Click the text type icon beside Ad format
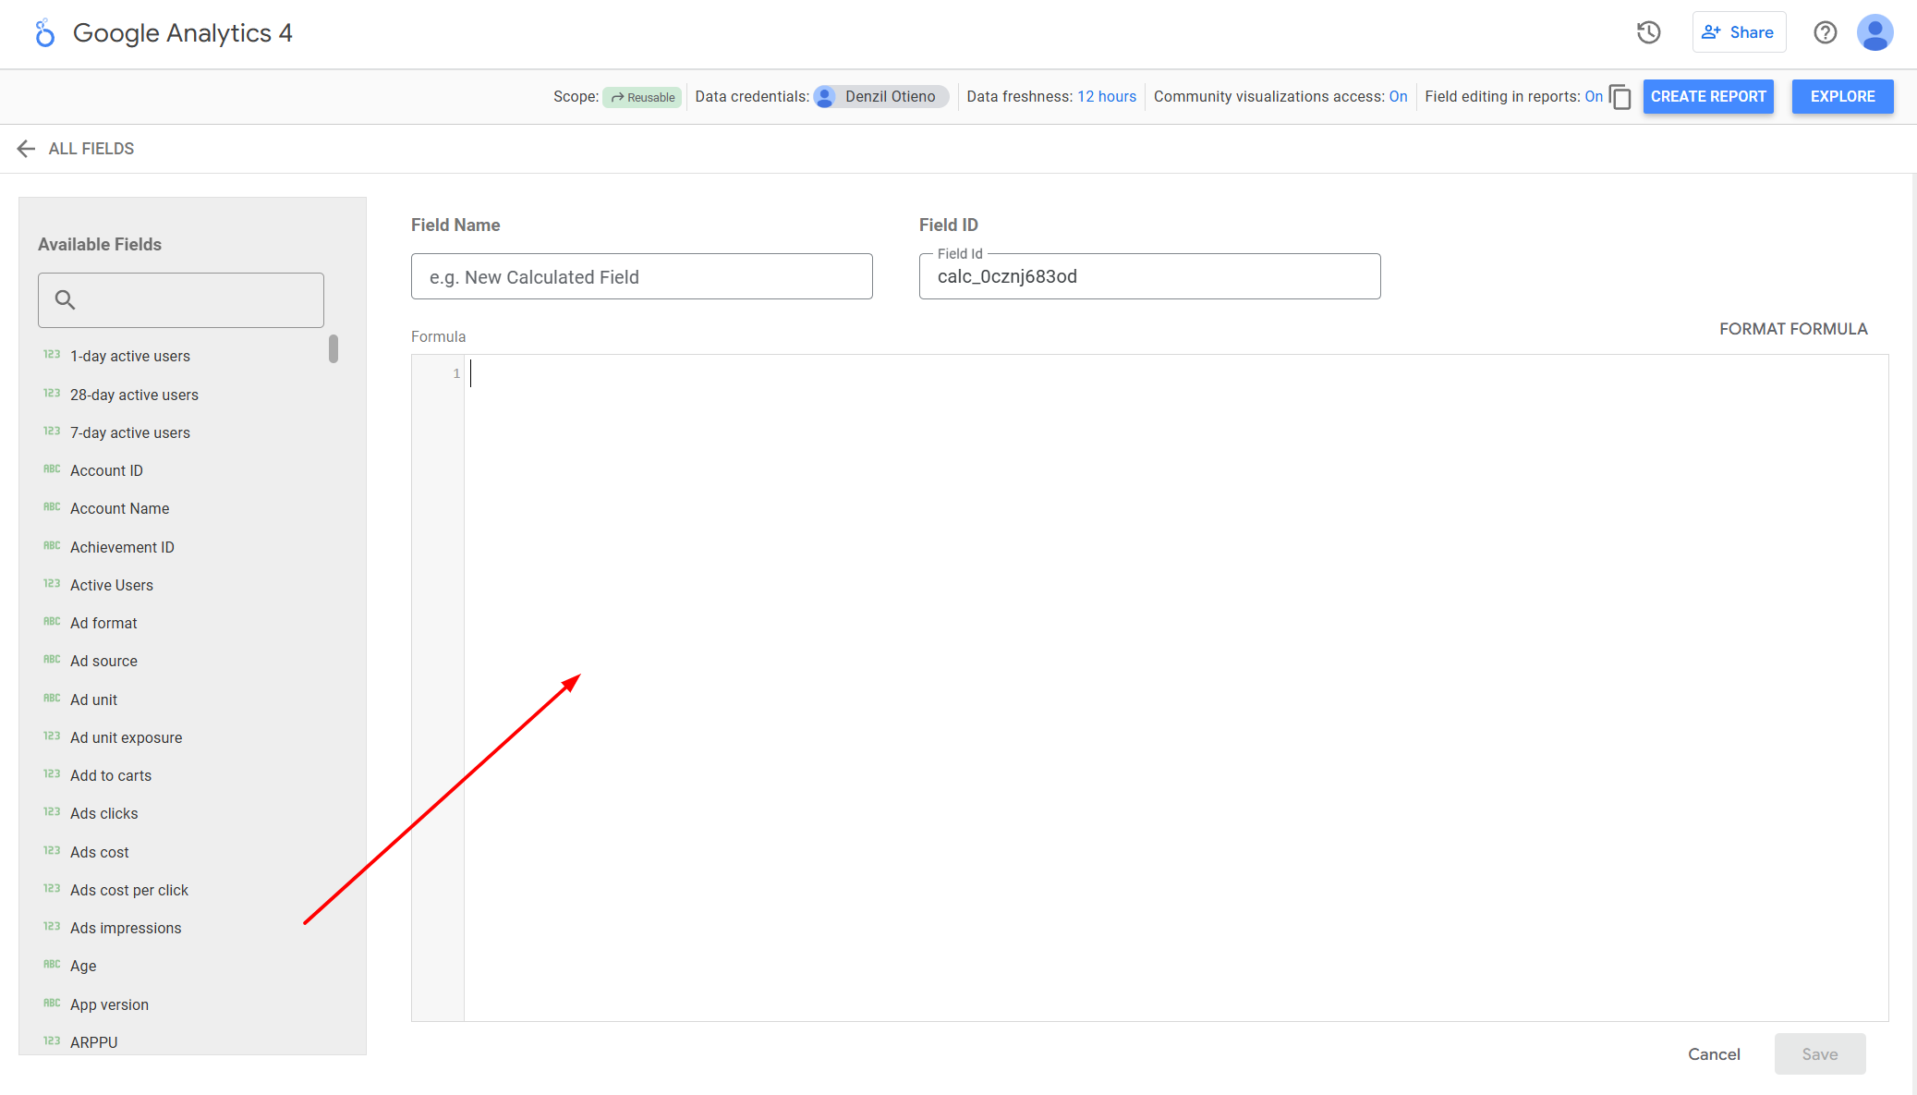 click(52, 622)
